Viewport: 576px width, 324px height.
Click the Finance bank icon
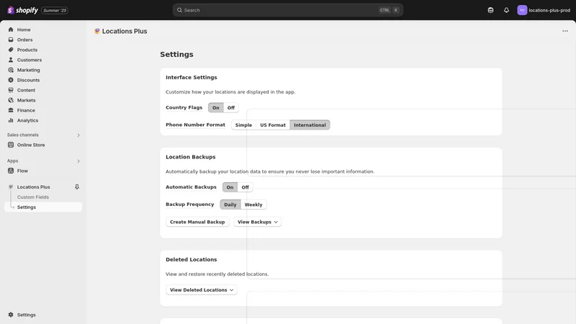(x=11, y=110)
